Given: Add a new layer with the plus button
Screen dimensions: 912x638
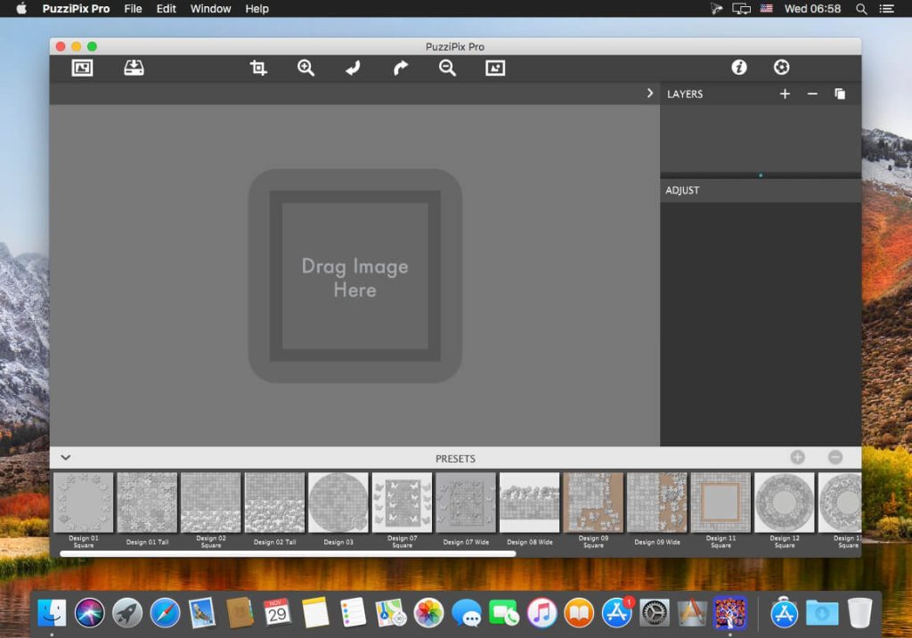Looking at the screenshot, I should 784,93.
